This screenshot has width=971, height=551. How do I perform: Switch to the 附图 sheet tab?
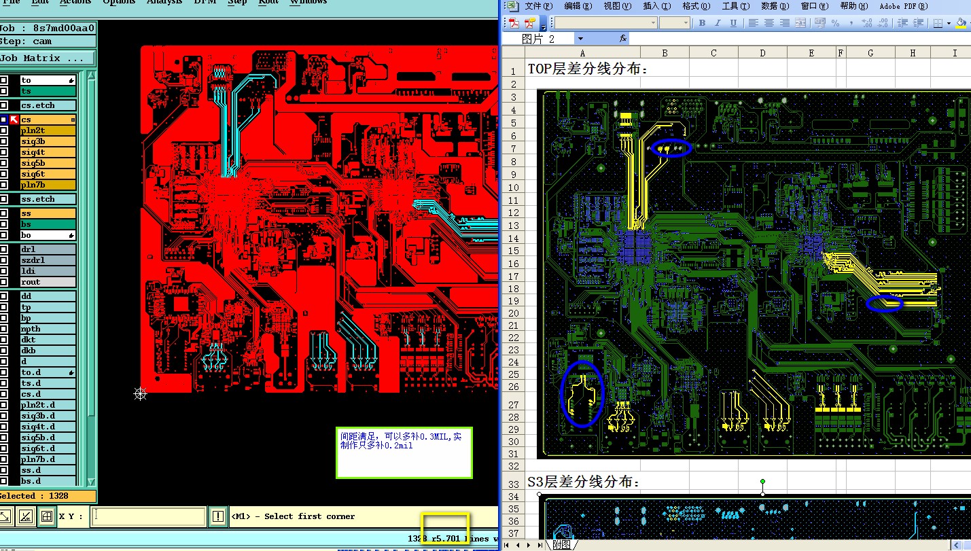tap(563, 545)
